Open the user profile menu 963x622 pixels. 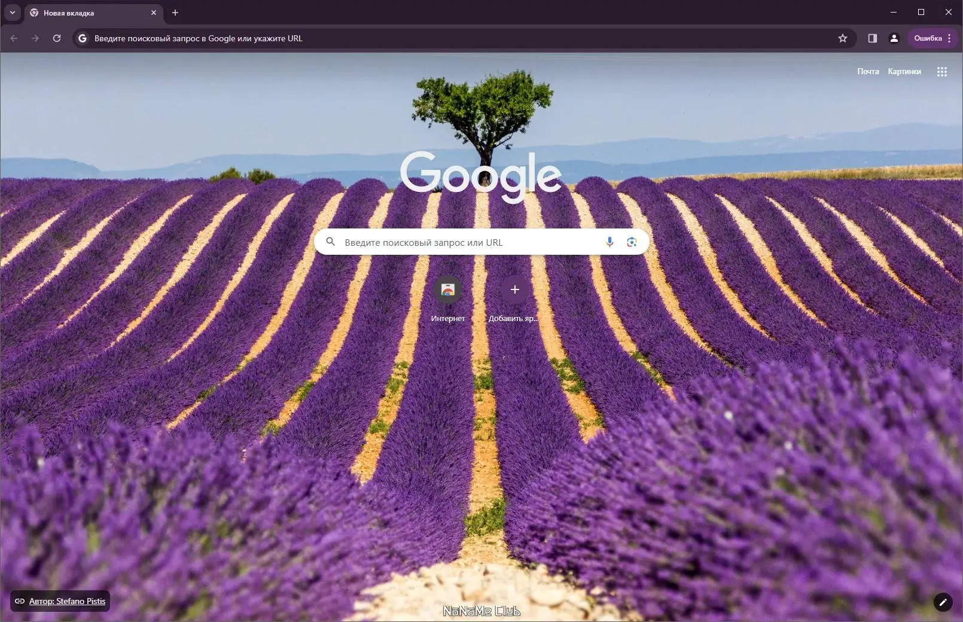[x=894, y=38]
